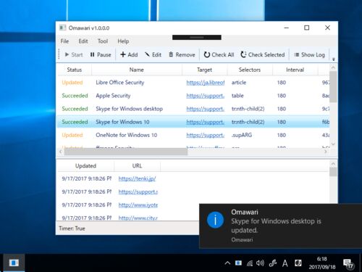Open the File menu
362x272 pixels.
click(x=64, y=41)
